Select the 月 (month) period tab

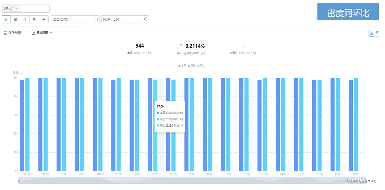25,19
